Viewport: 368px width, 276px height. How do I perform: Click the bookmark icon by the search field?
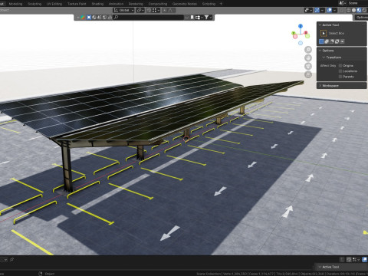pos(192,18)
